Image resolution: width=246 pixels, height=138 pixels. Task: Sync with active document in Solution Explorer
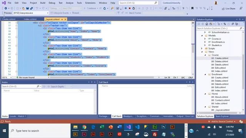224,24
